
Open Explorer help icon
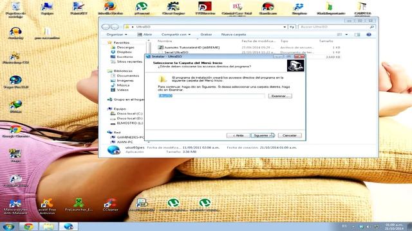[x=369, y=35]
